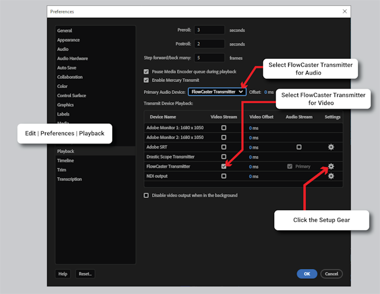Click the Cancel button
380x294 pixels.
pos(331,274)
